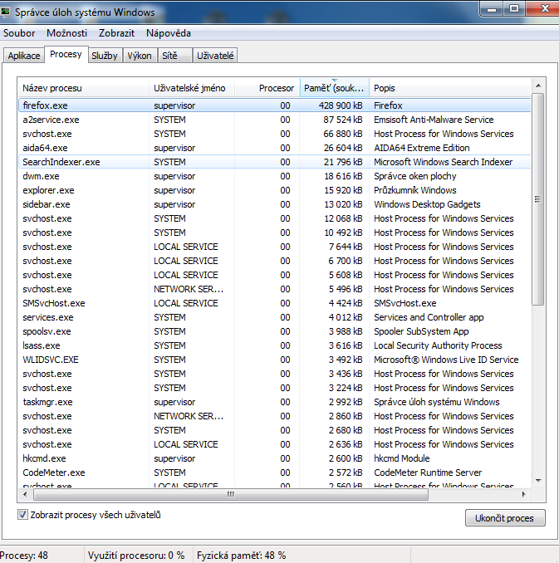Sort by Procesor column header
The height and width of the screenshot is (563, 559).
(267, 88)
